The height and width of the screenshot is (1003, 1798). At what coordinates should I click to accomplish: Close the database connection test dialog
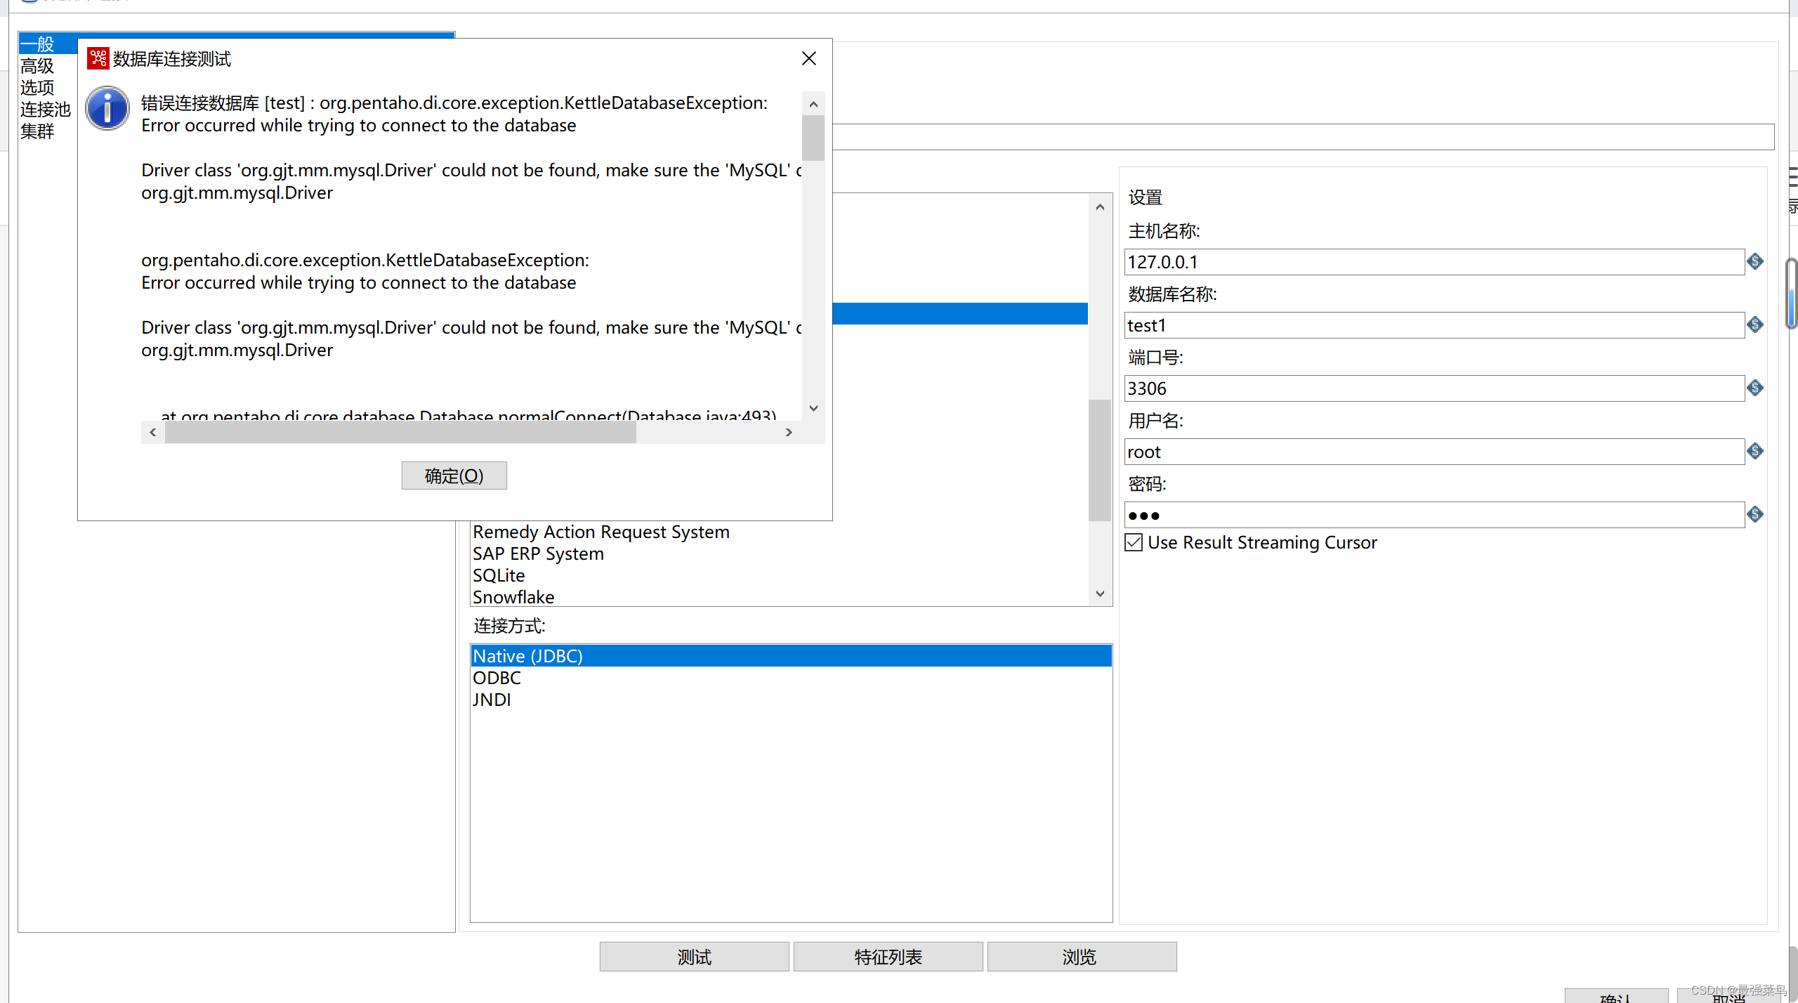809,58
